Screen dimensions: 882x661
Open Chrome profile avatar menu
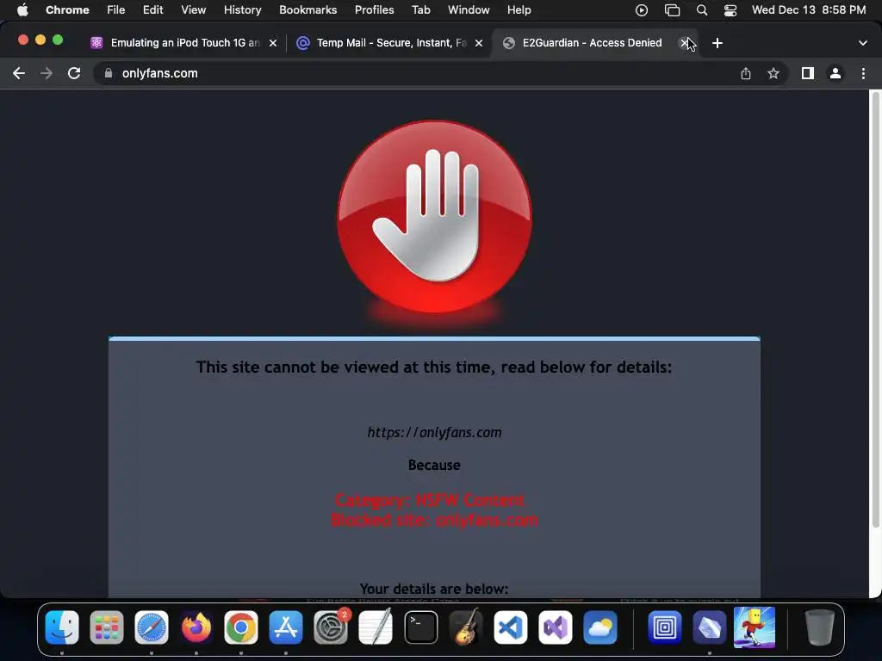[835, 73]
